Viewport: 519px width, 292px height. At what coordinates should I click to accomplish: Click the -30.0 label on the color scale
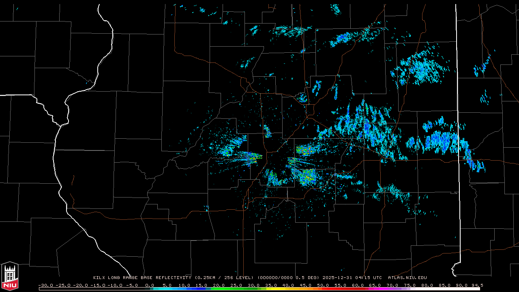tap(45, 285)
